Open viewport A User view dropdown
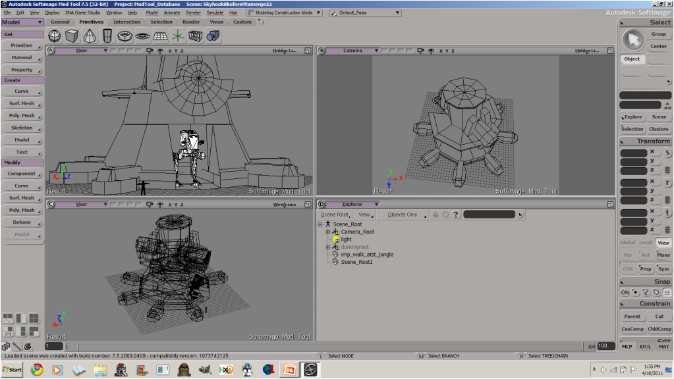The width and height of the screenshot is (674, 379). (x=82, y=51)
